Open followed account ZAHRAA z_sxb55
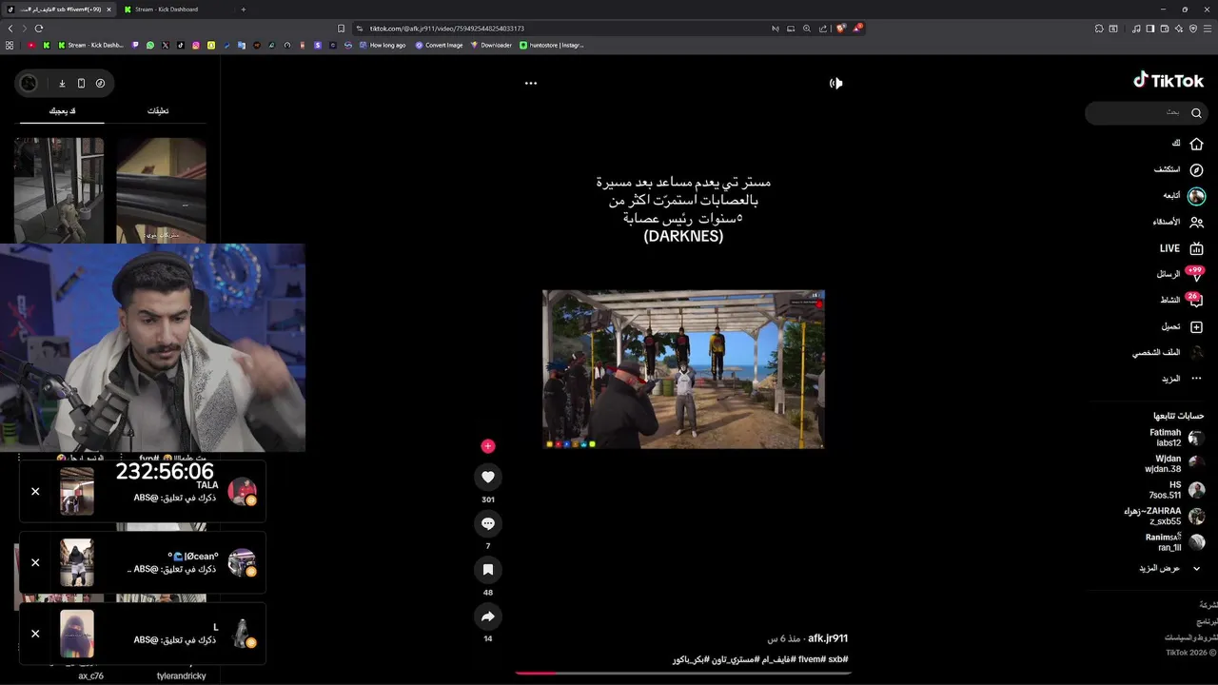The width and height of the screenshot is (1218, 685). [x=1166, y=516]
